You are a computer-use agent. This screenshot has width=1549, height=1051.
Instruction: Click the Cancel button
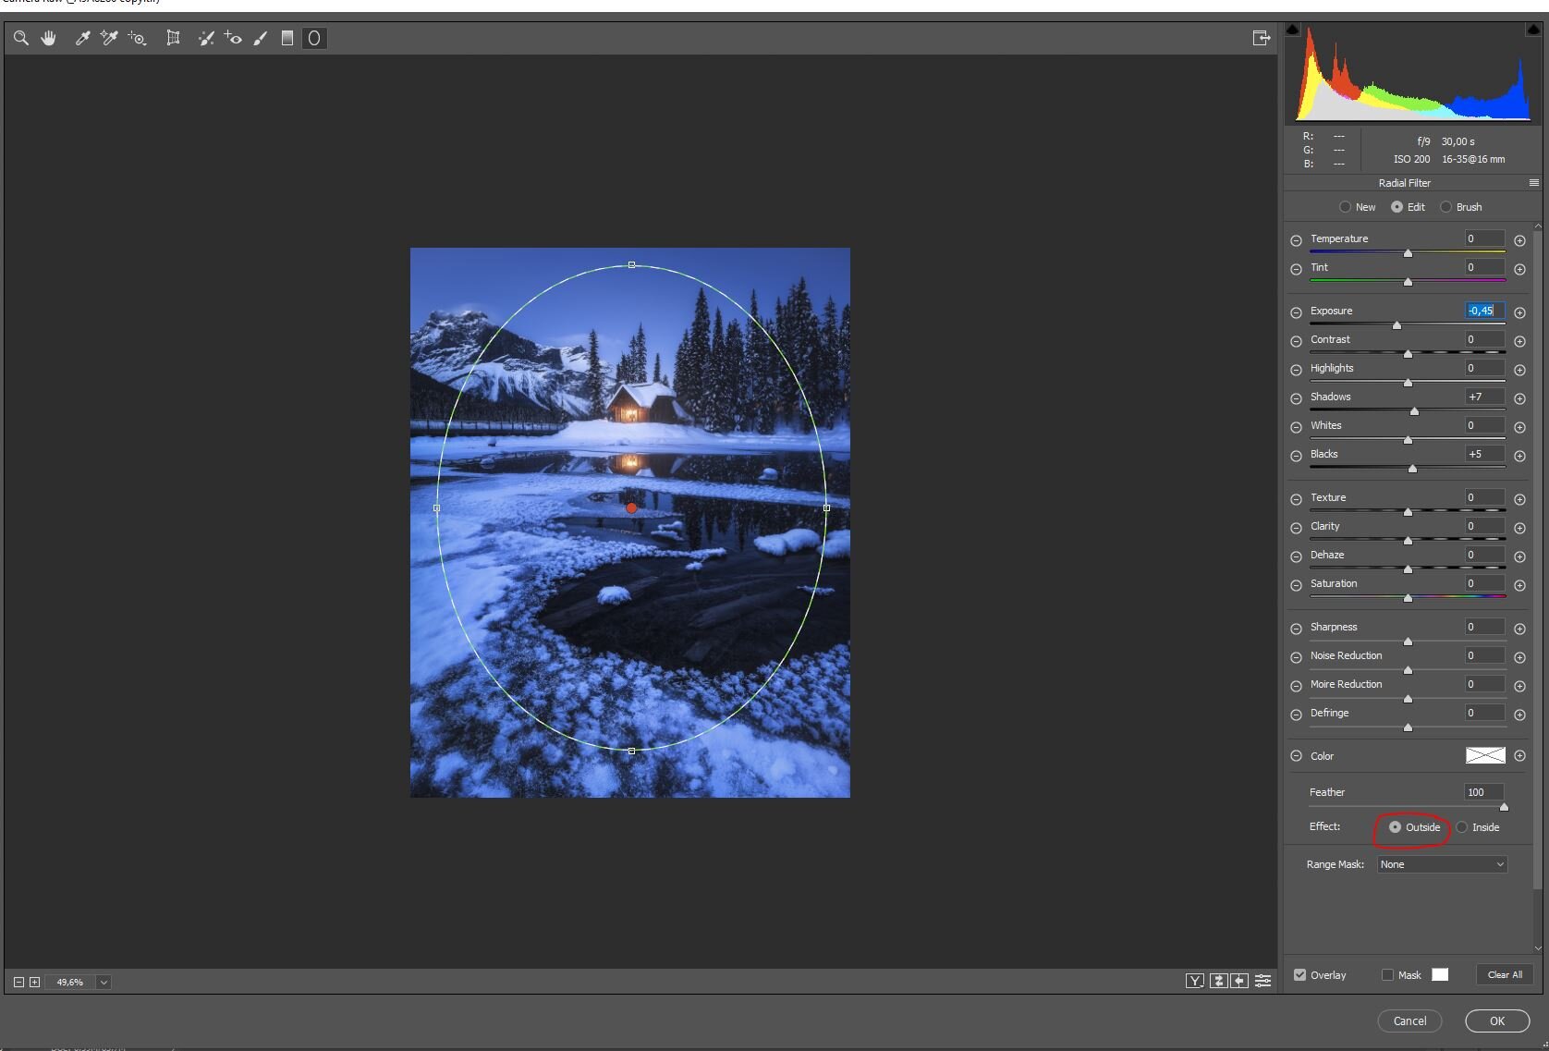(1409, 1020)
